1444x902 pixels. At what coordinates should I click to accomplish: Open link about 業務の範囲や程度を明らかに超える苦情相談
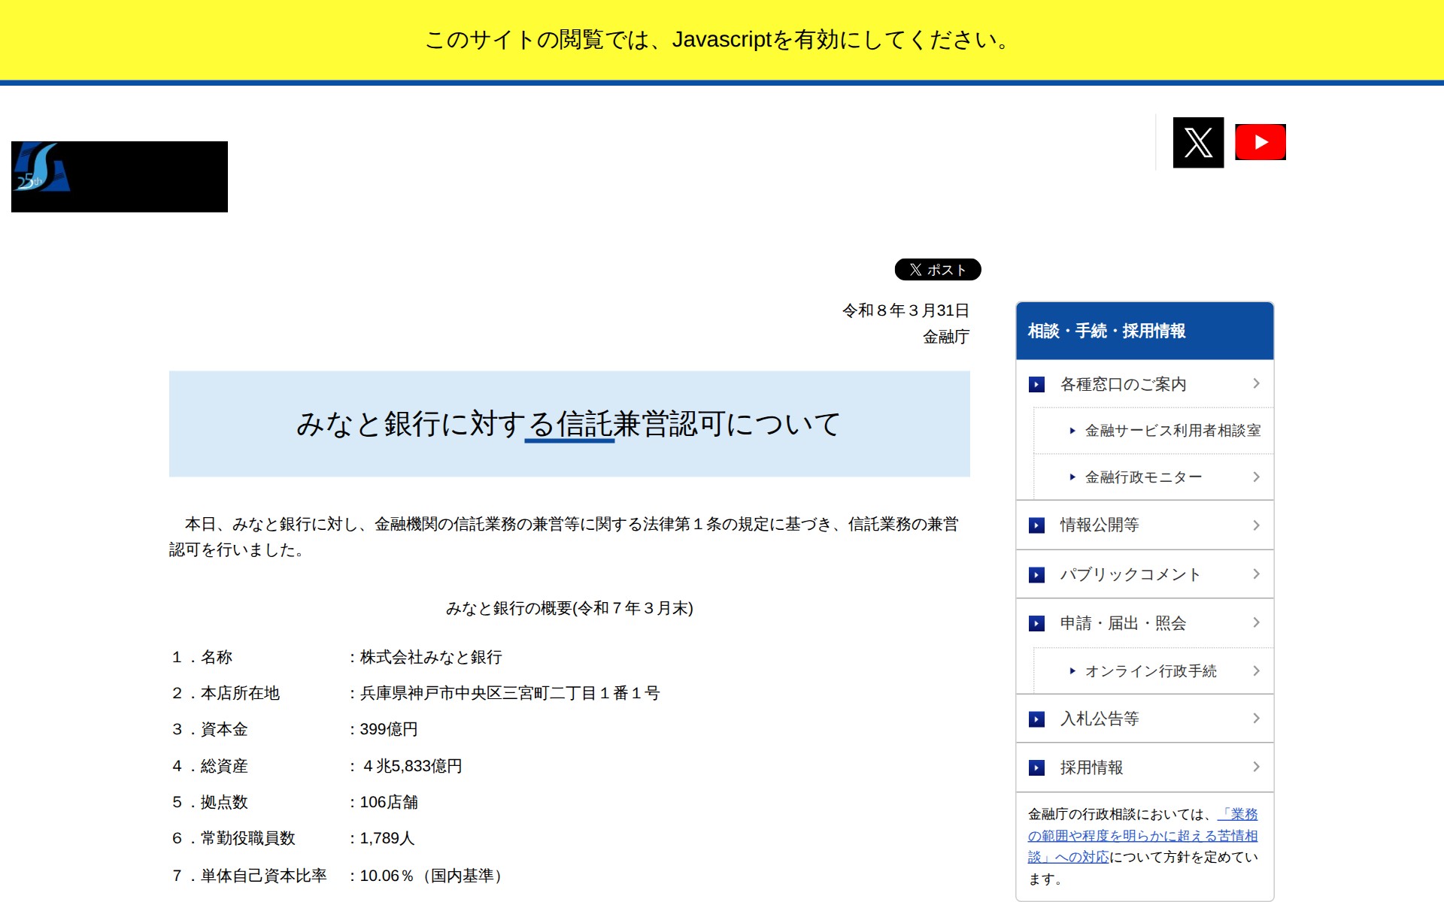pyautogui.click(x=1142, y=836)
